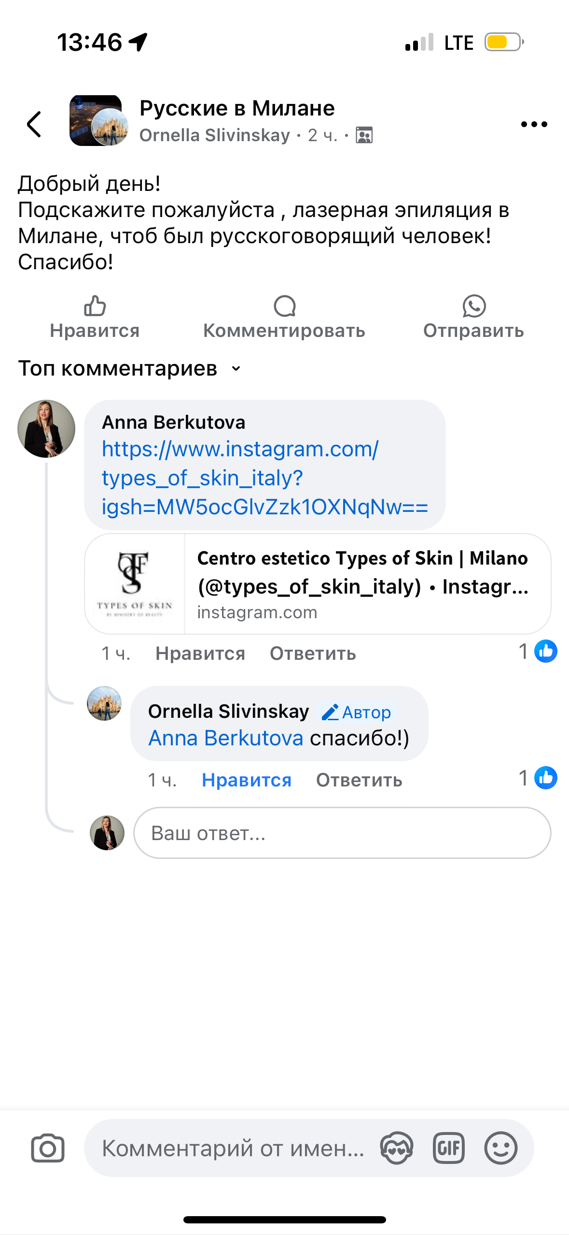Toggle Нравится on Anna Berkutova's comment

[x=200, y=654]
